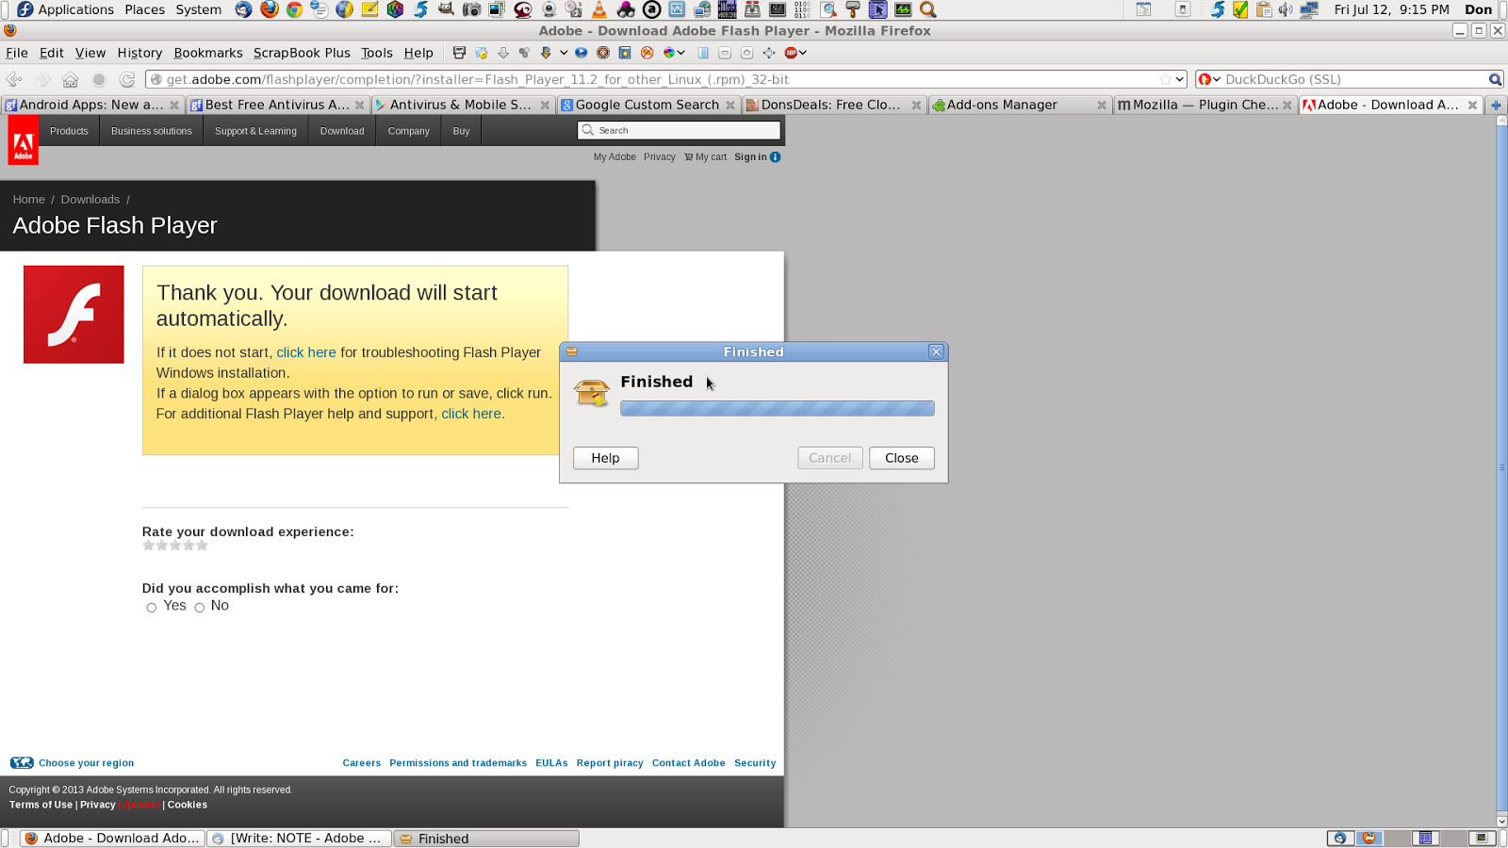Select No for accomplished what you came for
This screenshot has width=1508, height=848.
click(x=199, y=608)
